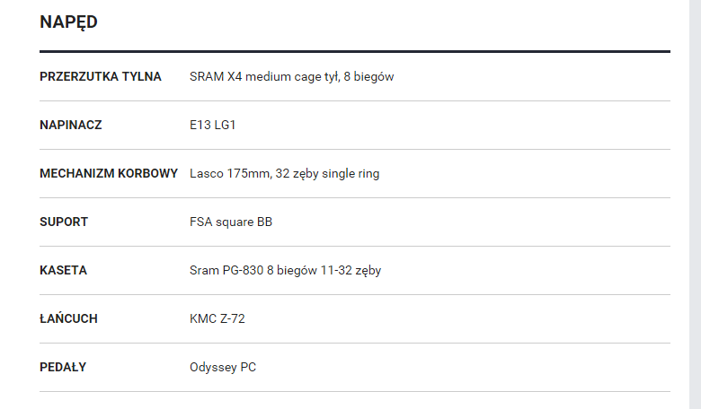Select the KASETA row label

pos(63,270)
